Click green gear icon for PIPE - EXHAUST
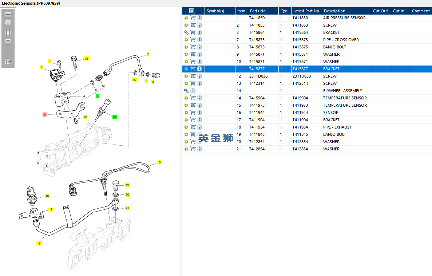The image size is (432, 276). (x=186, y=127)
